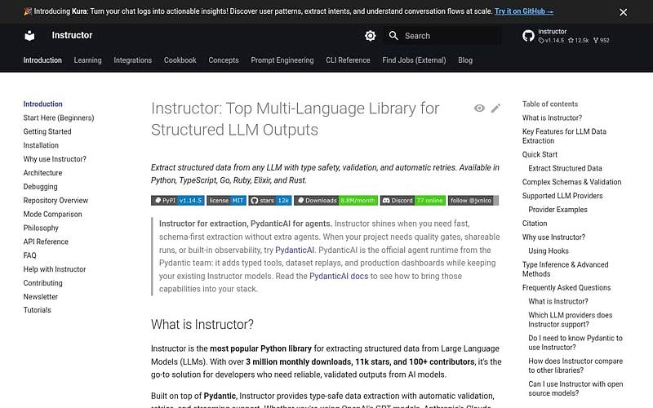653x408 pixels.
Task: Open Newsletter in sidebar
Action: pos(40,296)
